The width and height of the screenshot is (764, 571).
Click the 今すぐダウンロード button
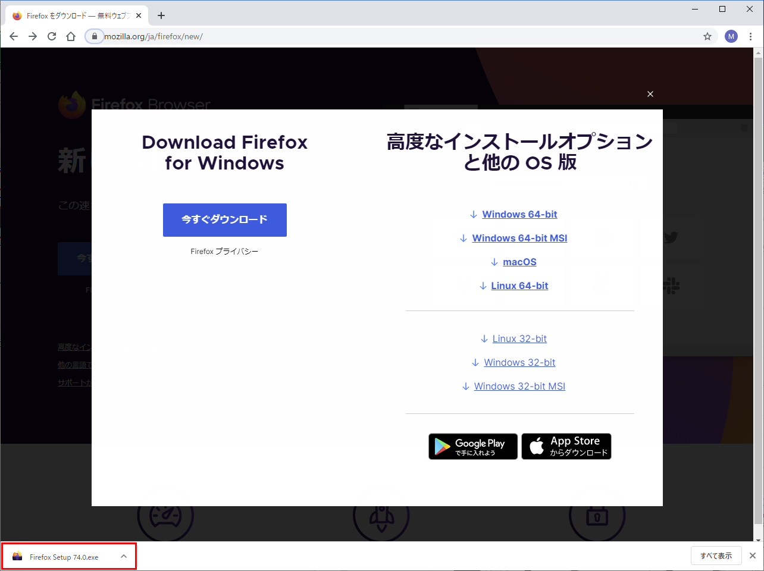225,220
